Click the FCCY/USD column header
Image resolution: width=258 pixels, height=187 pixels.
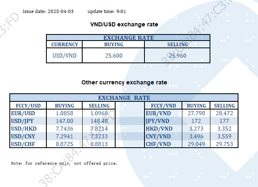(x=25, y=106)
